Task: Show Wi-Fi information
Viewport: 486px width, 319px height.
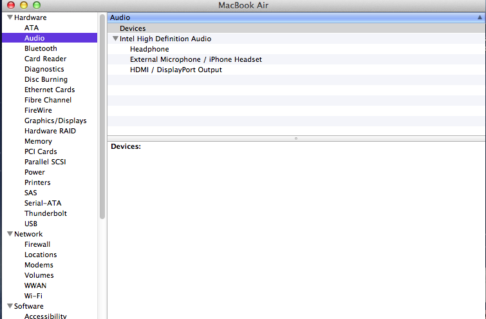Action: 33,296
